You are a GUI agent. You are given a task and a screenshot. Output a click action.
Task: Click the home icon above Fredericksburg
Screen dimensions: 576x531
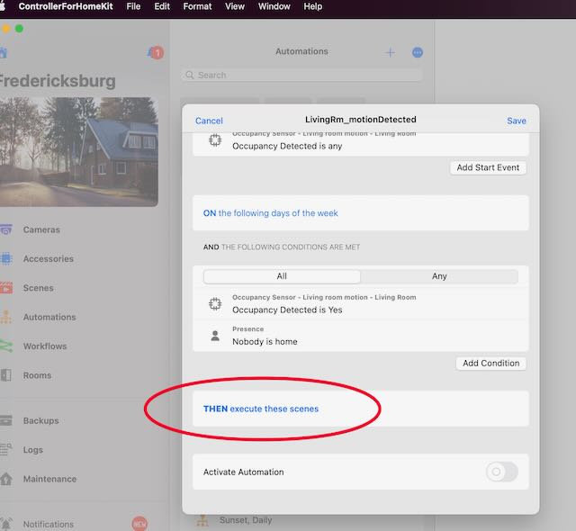[4, 53]
